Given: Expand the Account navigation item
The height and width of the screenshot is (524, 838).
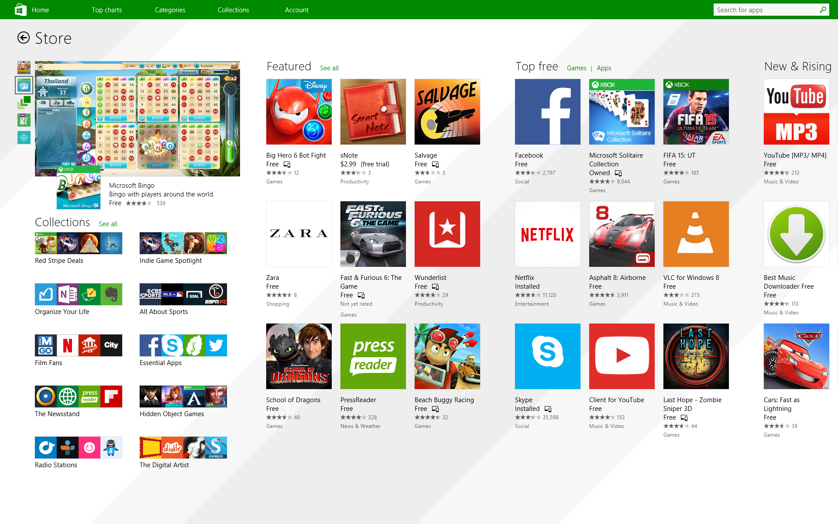Looking at the screenshot, I should [297, 9].
